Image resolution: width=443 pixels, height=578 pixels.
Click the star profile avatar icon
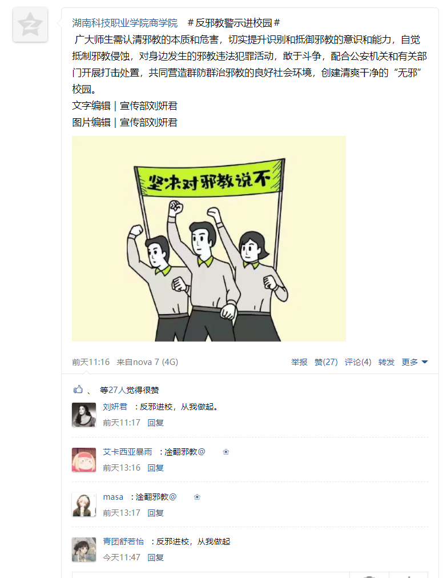click(30, 25)
